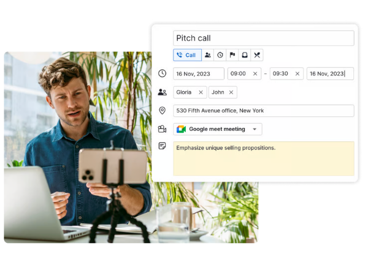Select the Call activity type
Image resolution: width=368 pixels, height=257 pixels.
pos(187,55)
